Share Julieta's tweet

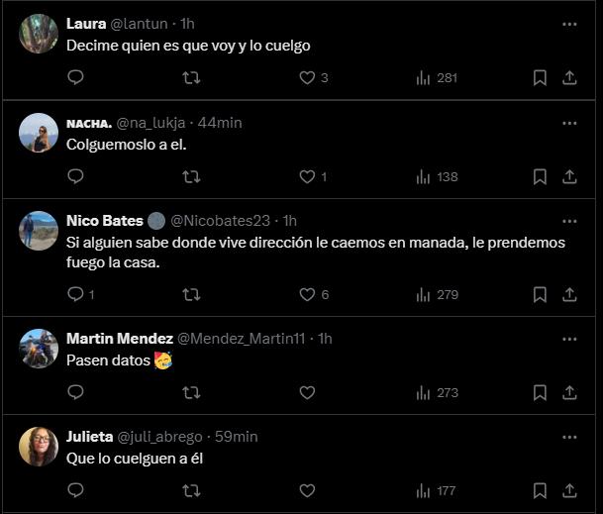point(570,490)
